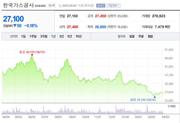Click the blue down-arrow price change icon
The image size is (180, 123).
pos(14,26)
